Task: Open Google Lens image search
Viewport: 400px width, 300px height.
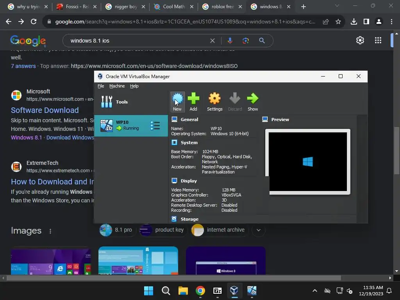Action: pos(246,41)
